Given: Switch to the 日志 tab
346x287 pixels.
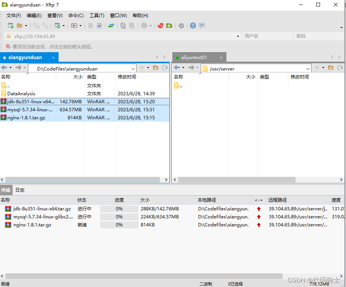Looking at the screenshot, I should click(x=20, y=190).
